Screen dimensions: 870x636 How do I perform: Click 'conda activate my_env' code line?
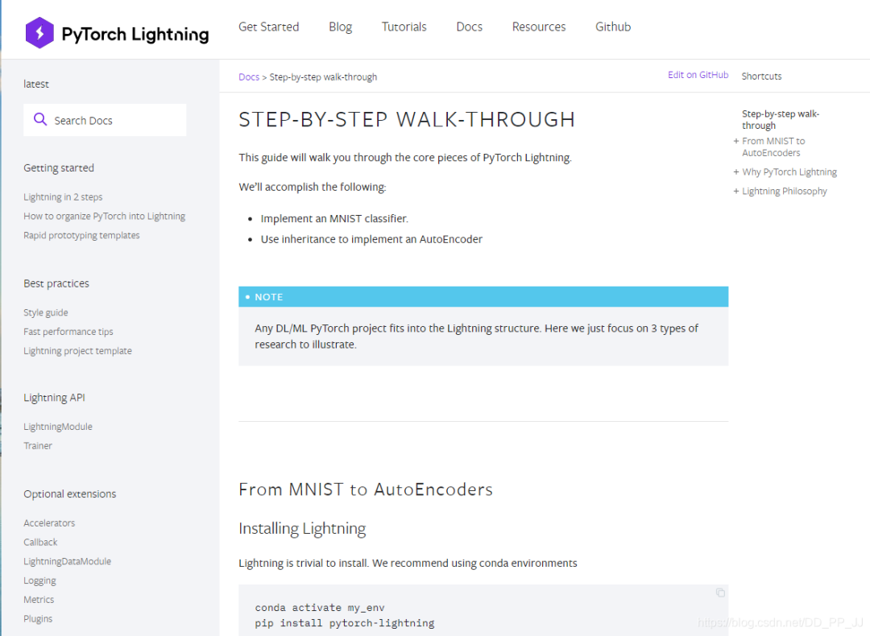(x=320, y=608)
